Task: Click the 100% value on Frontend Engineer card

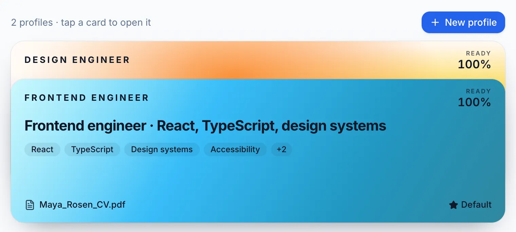Action: pyautogui.click(x=474, y=102)
